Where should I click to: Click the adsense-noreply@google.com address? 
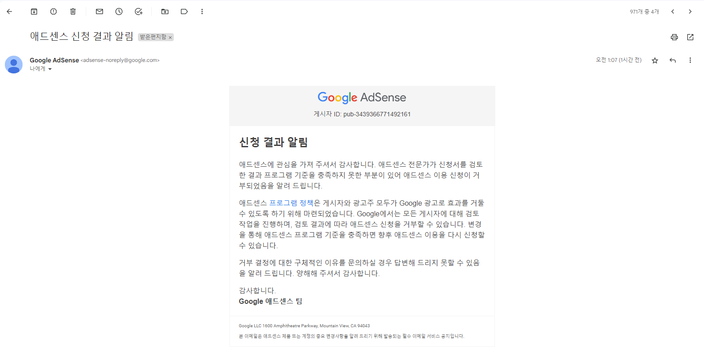pos(120,60)
